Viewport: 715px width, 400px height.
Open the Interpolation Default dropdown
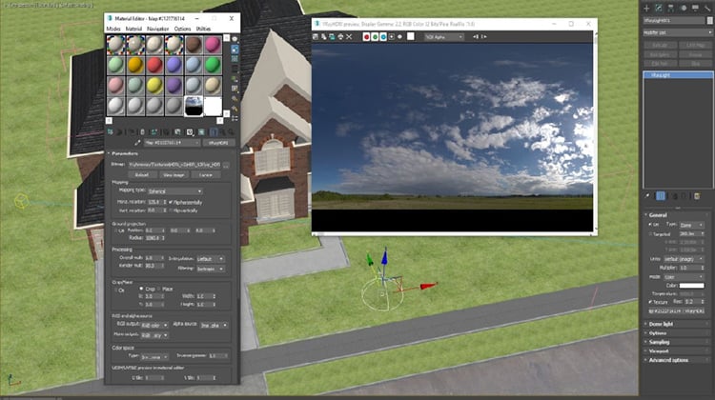pyautogui.click(x=211, y=259)
